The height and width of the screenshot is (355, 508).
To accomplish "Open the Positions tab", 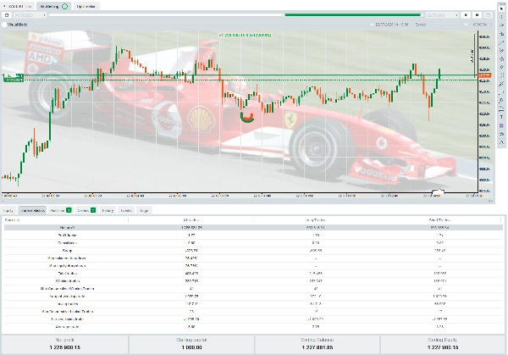I will (x=60, y=210).
